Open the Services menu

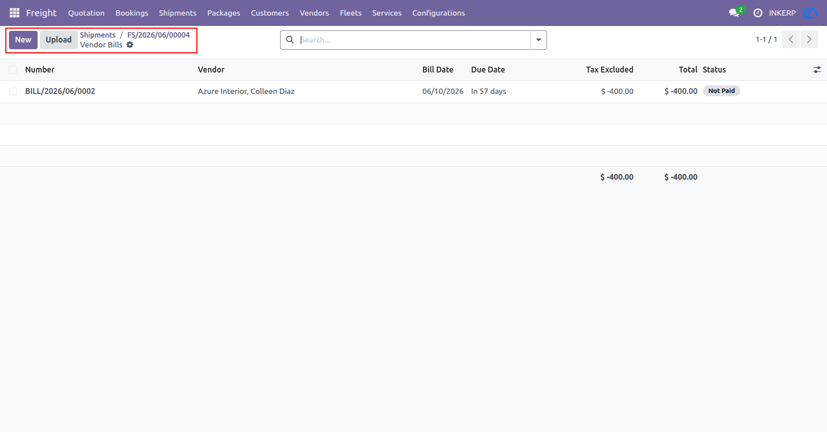tap(387, 13)
